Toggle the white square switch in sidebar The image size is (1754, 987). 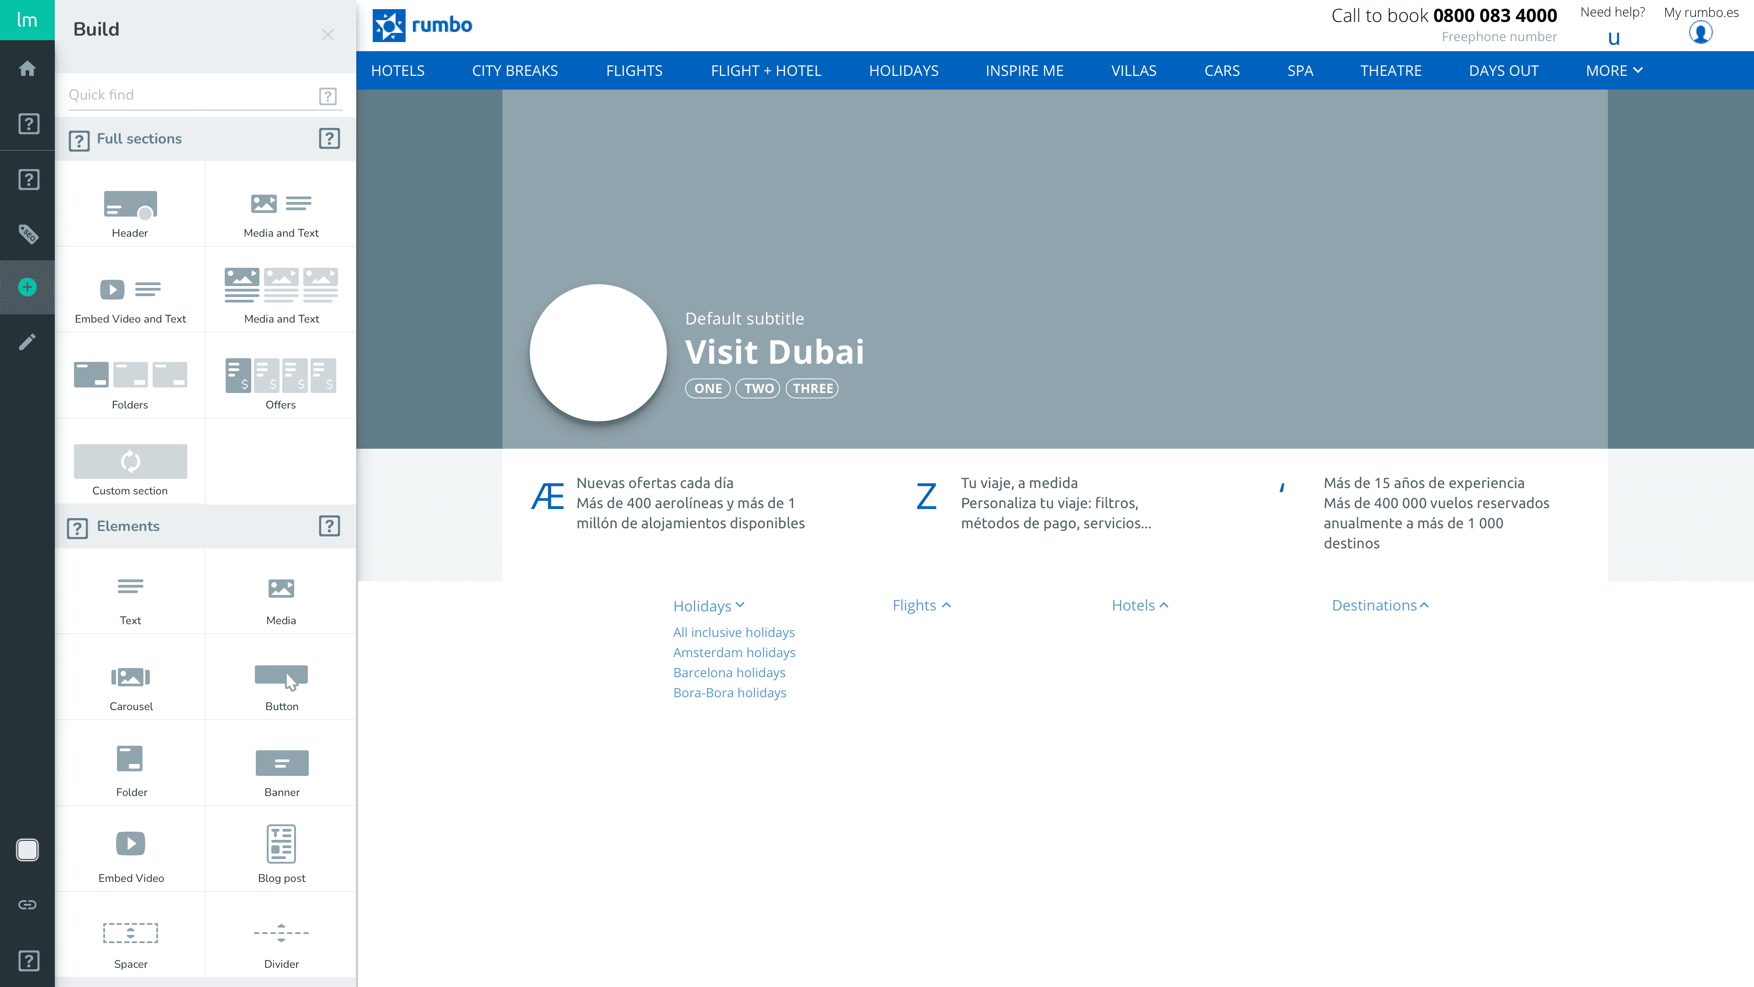click(27, 849)
